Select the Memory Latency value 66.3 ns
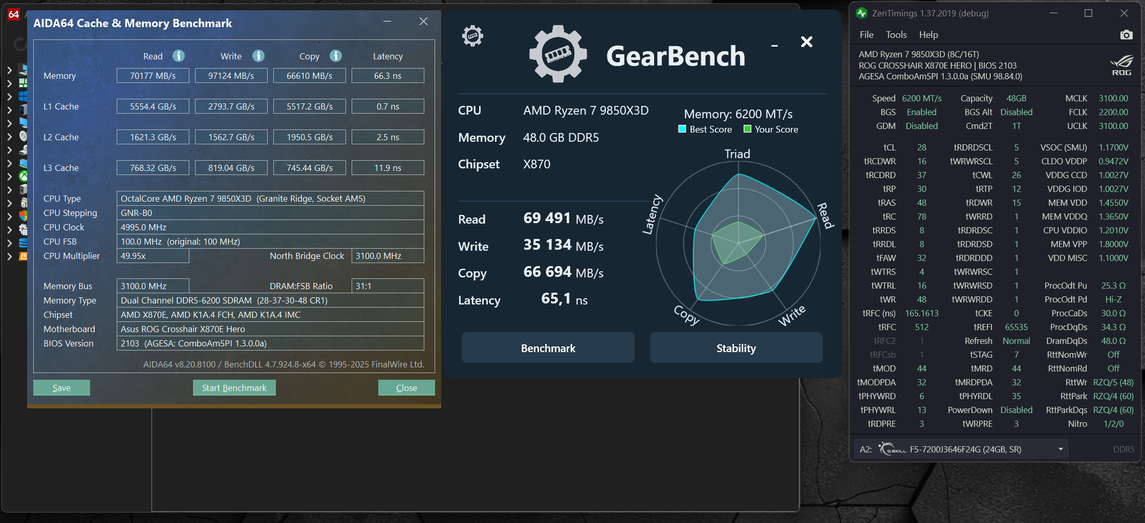This screenshot has width=1145, height=523. click(x=388, y=76)
